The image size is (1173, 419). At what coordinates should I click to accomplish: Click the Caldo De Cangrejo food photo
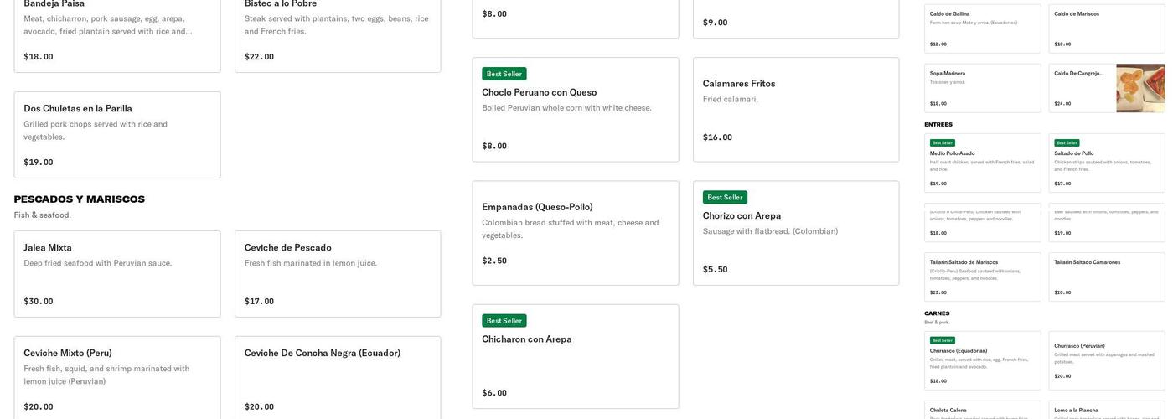(1140, 88)
